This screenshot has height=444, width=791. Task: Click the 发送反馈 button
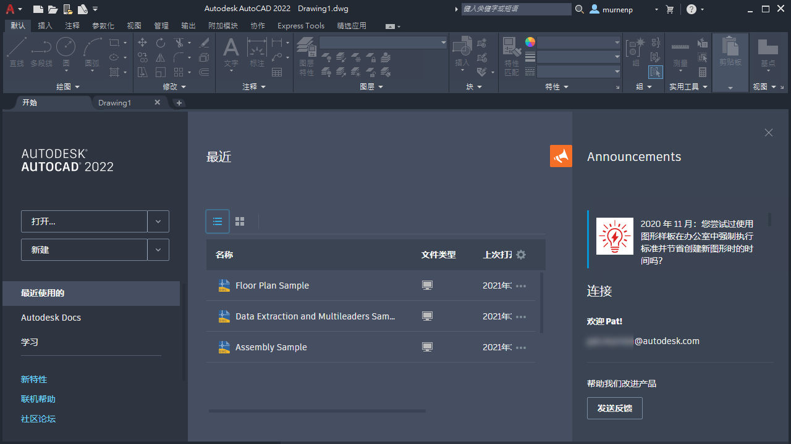(x=614, y=408)
